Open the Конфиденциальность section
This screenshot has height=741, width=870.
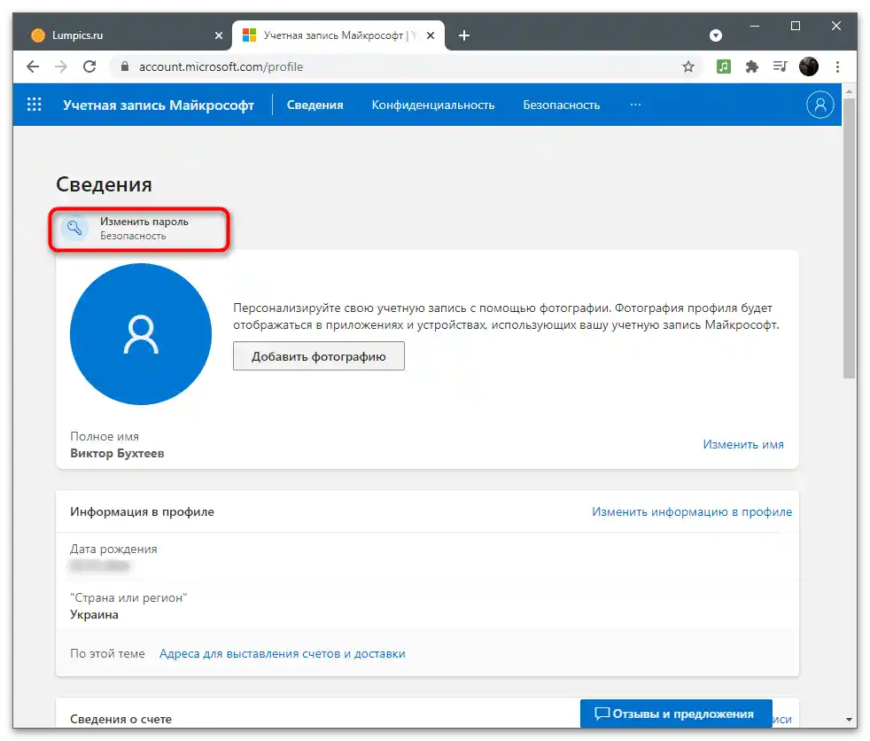(432, 105)
